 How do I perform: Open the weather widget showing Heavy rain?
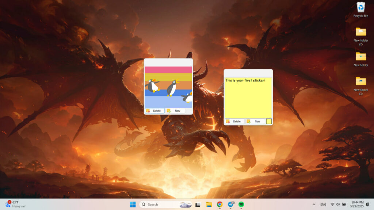[x=16, y=204]
